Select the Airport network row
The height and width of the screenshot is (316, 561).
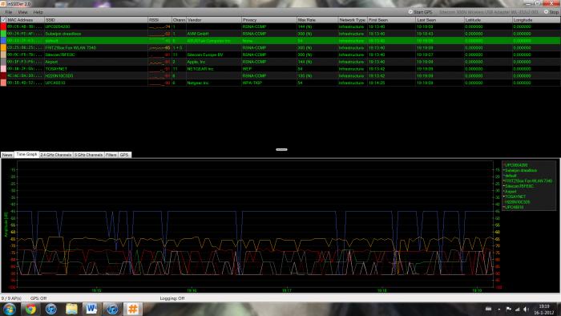tap(280, 62)
